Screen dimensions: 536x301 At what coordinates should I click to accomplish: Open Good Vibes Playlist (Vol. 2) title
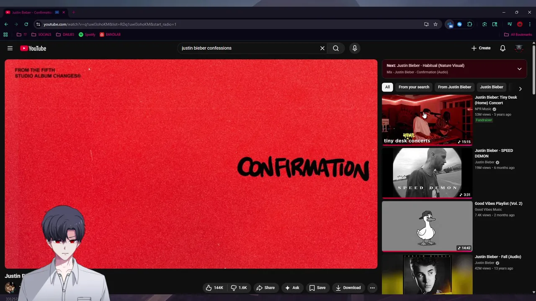coord(498,204)
